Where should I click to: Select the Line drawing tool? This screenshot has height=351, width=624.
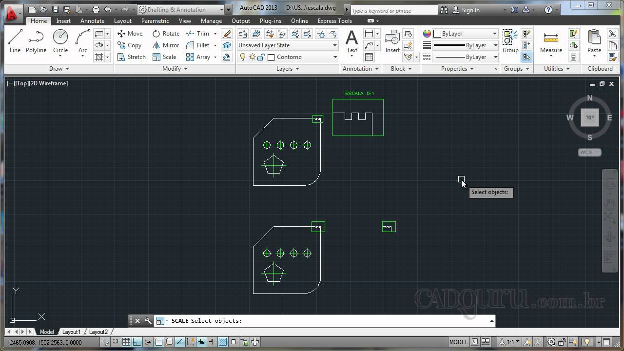15,41
